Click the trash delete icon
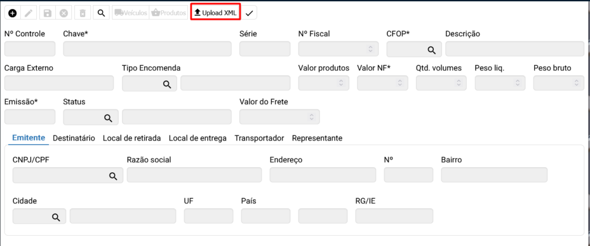 tap(82, 13)
